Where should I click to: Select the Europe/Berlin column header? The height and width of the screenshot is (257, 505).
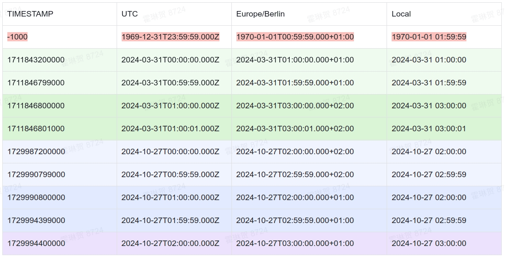(x=260, y=14)
